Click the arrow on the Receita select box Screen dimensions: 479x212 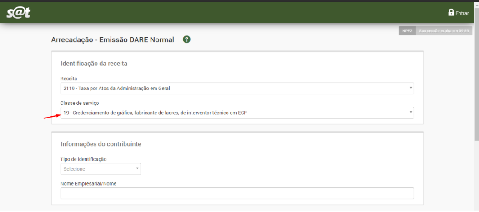pos(410,88)
